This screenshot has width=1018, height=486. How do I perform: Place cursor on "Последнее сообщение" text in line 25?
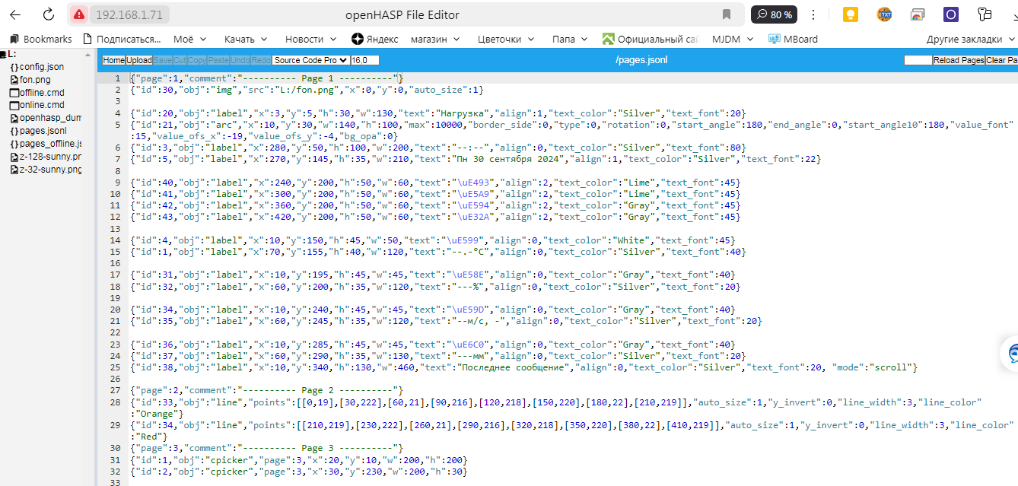point(513,367)
